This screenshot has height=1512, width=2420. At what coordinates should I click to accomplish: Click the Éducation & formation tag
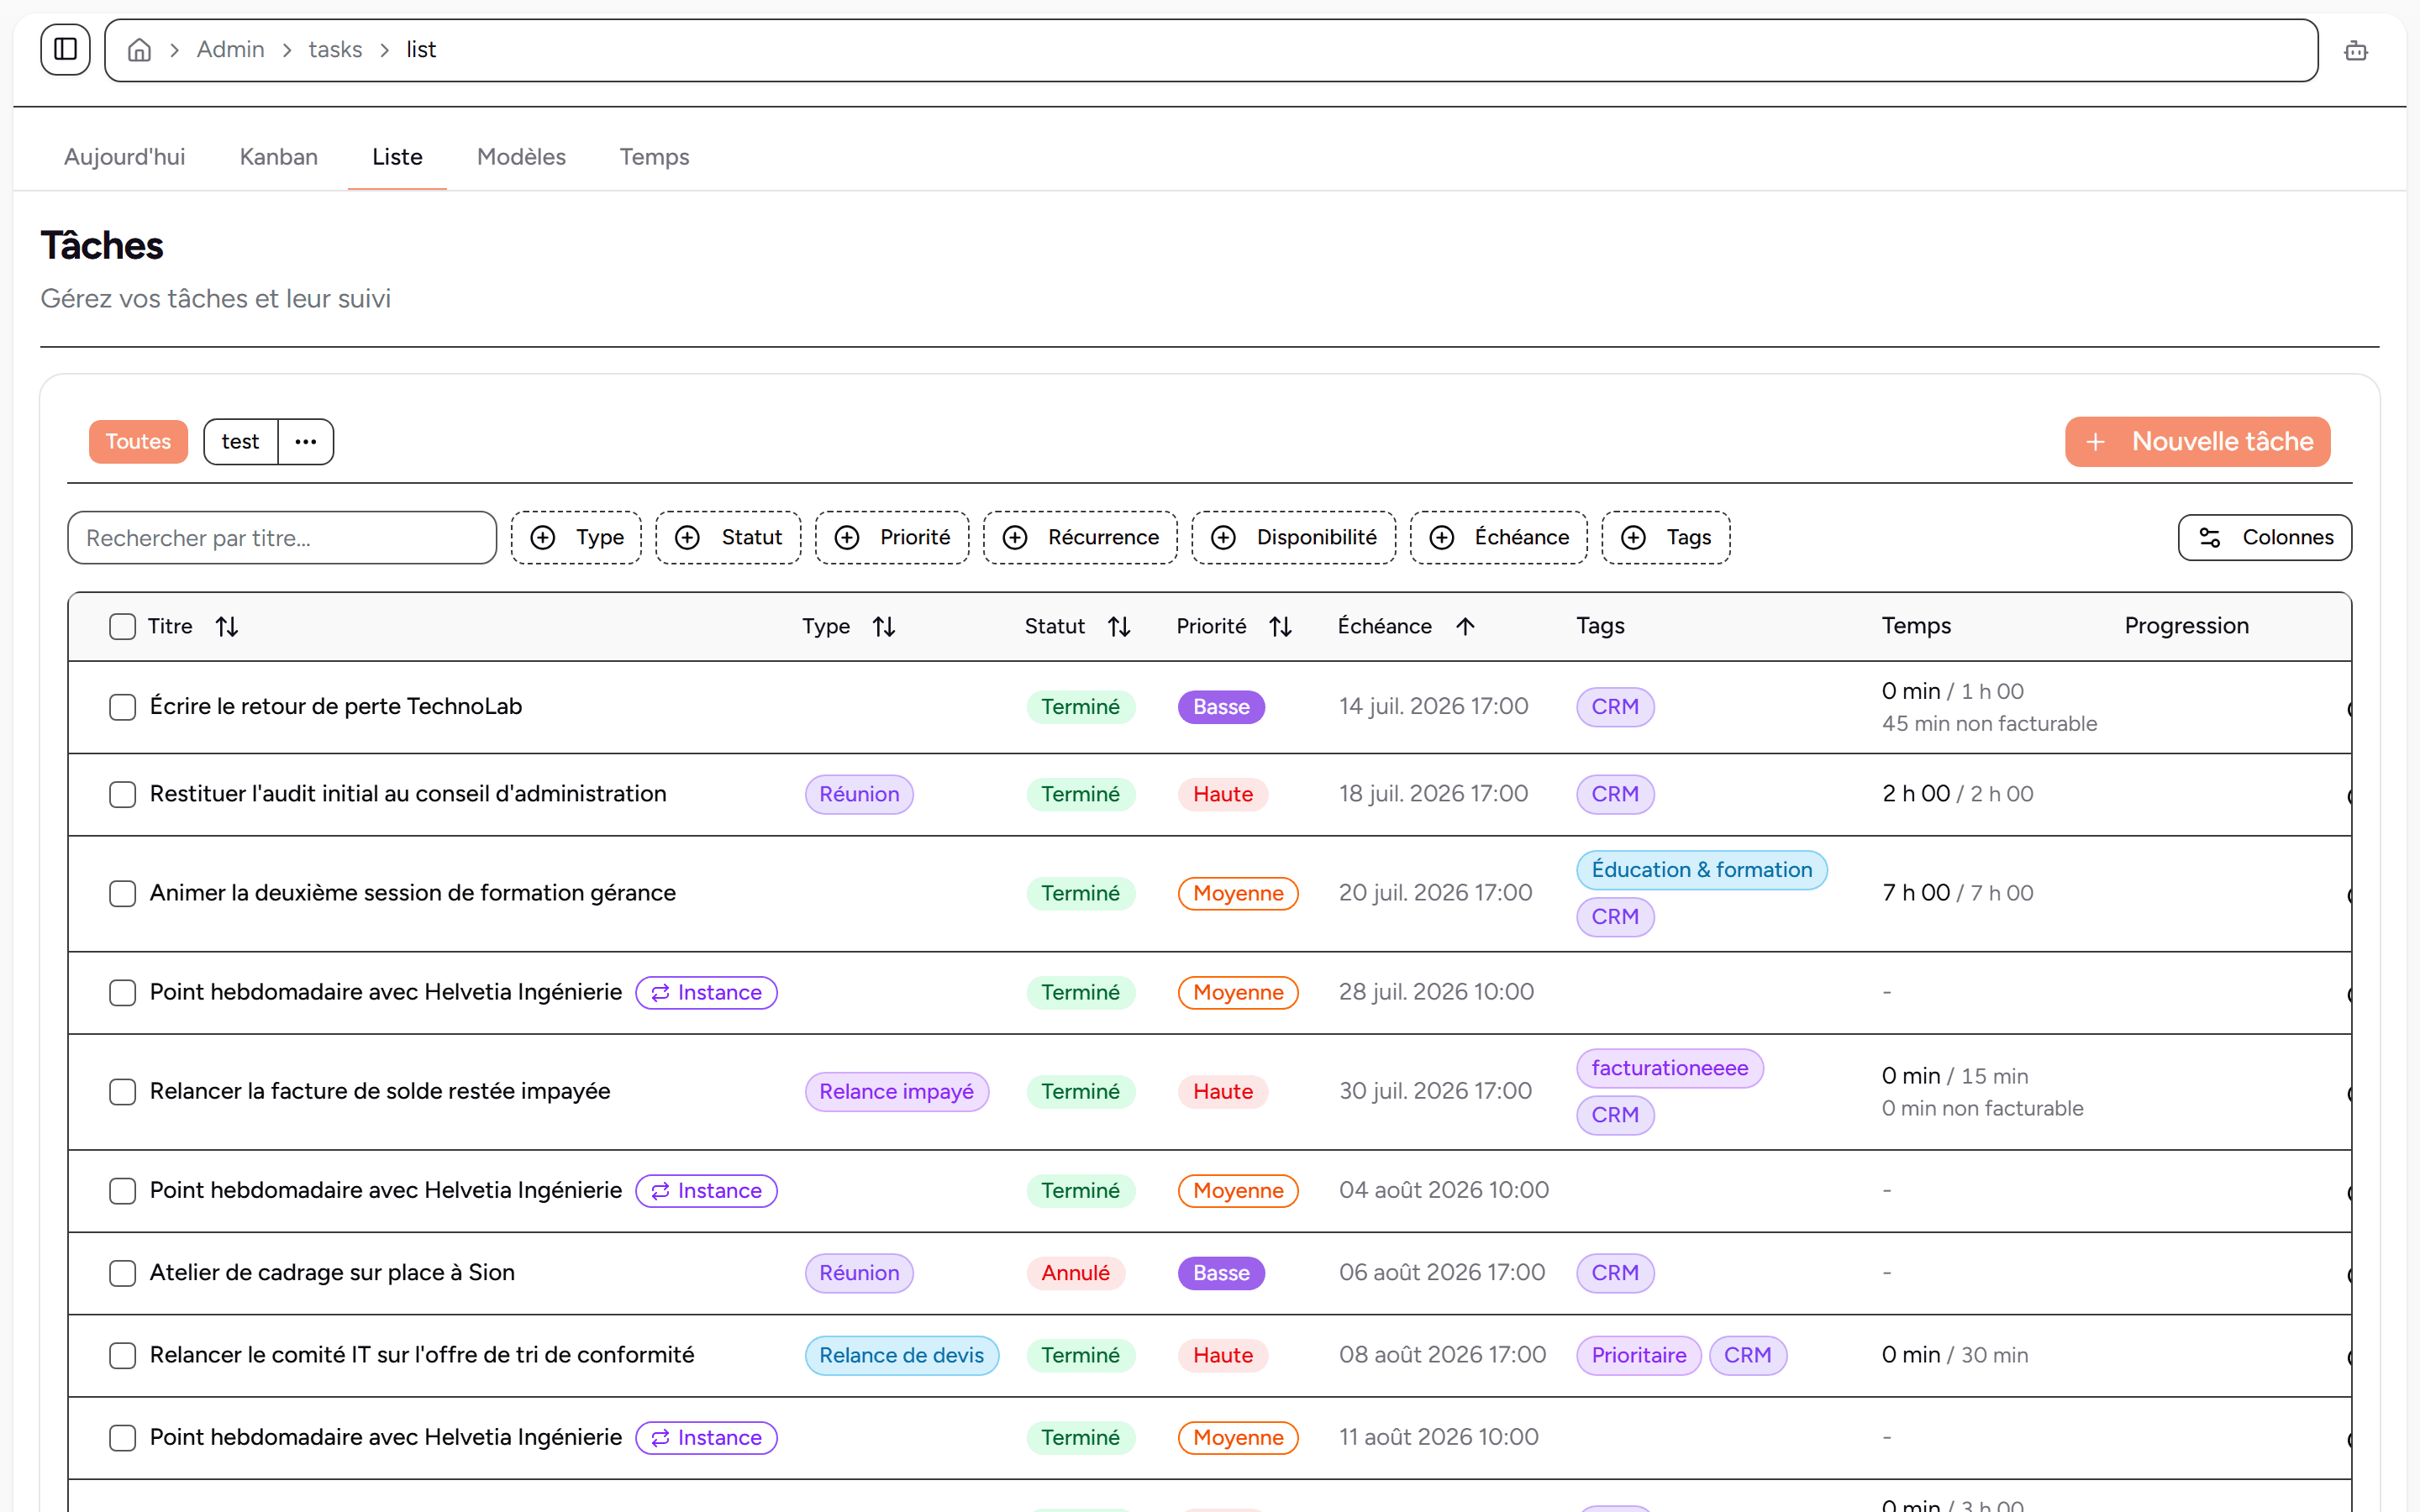coord(1702,870)
